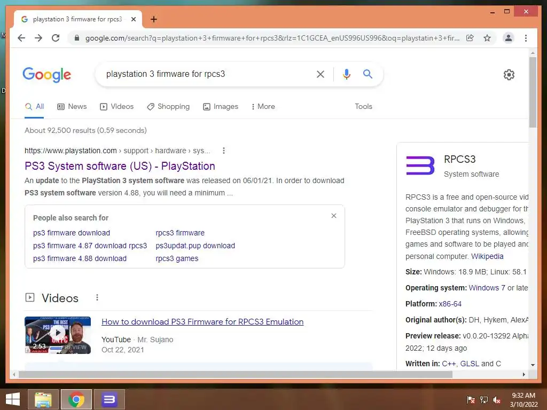Go back to the previous page

click(21, 38)
